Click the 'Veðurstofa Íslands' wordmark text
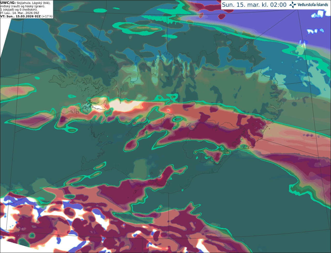This screenshot has height=253, width=331. (313, 5)
